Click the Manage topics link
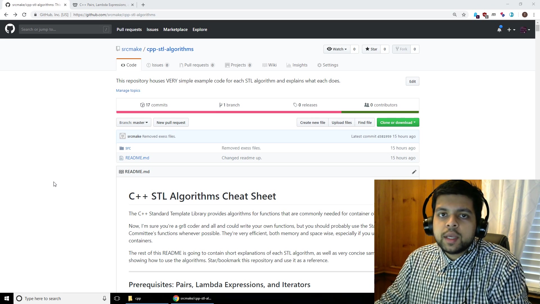The image size is (540, 304). tap(128, 91)
